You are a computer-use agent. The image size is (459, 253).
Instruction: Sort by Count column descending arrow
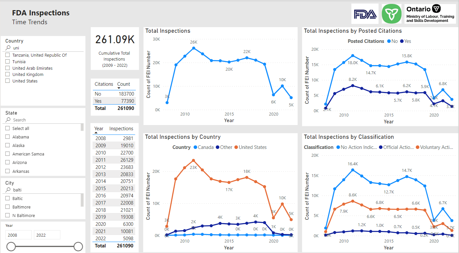pyautogui.click(x=119, y=88)
